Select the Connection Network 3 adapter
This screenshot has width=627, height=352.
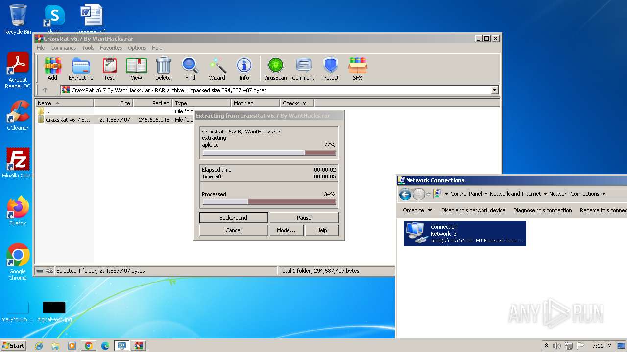pyautogui.click(x=465, y=234)
